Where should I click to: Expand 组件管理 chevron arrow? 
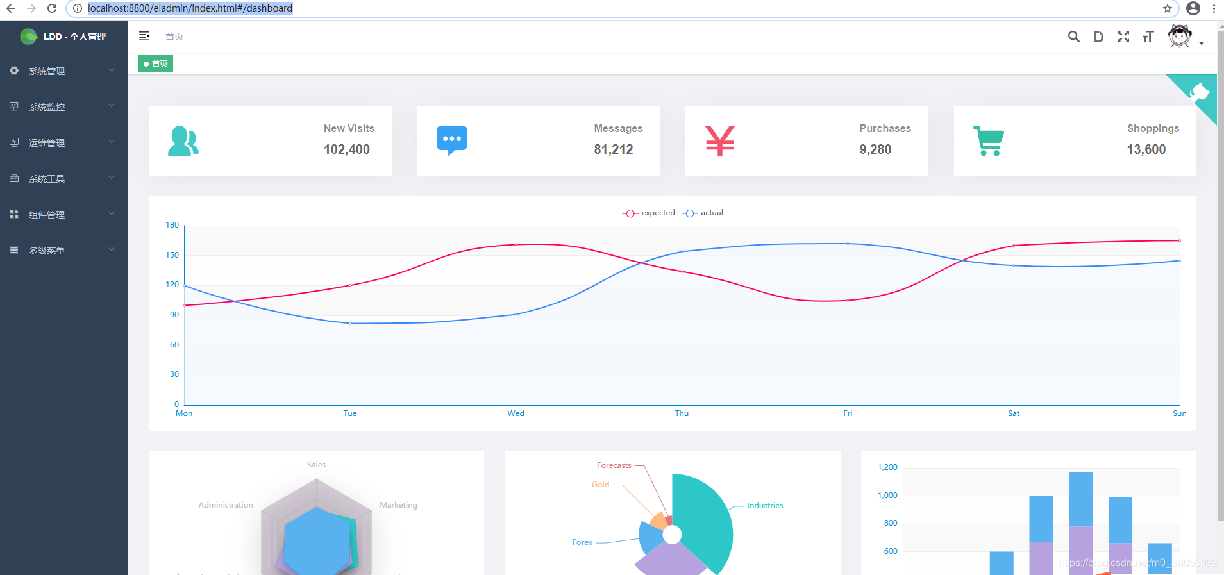pyautogui.click(x=112, y=213)
